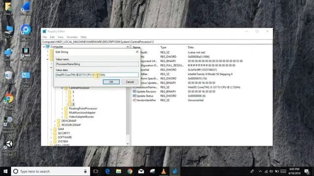Expand the VideoAdapterBusses key
Screen dimensions: 314x176
(62, 117)
